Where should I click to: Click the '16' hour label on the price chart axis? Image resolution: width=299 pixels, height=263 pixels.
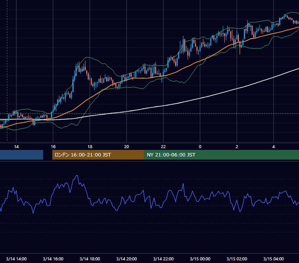(x=53, y=147)
